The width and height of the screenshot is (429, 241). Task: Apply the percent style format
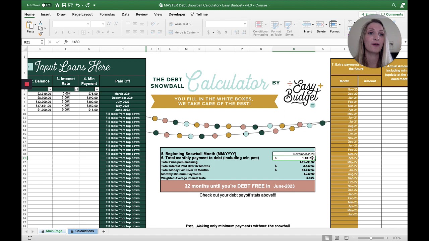pyautogui.click(x=219, y=32)
